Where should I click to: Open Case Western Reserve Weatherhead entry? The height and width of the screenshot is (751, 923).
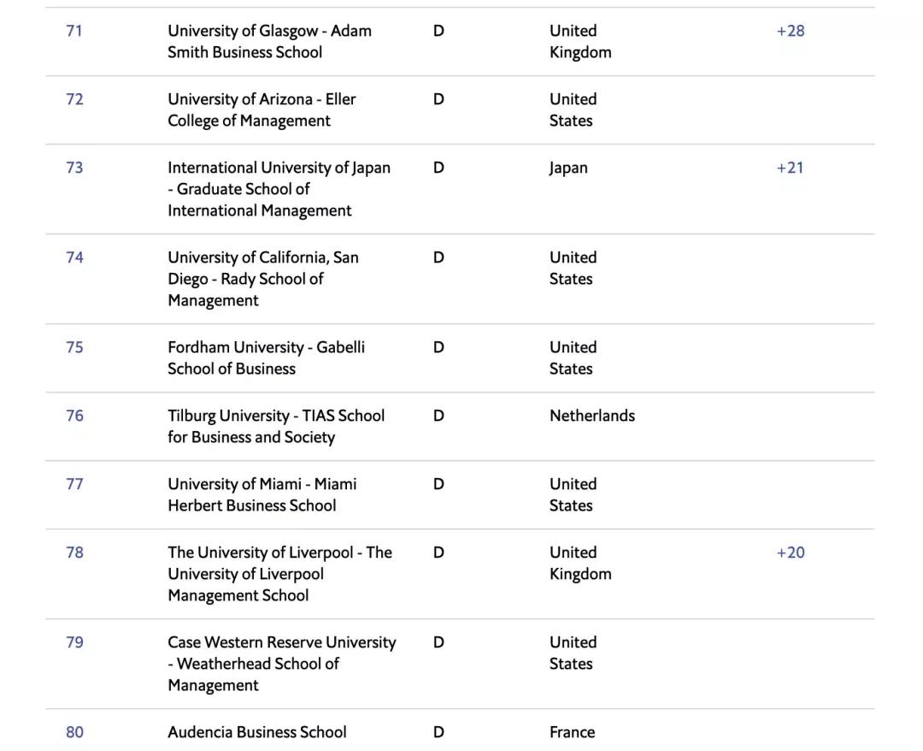coord(281,663)
